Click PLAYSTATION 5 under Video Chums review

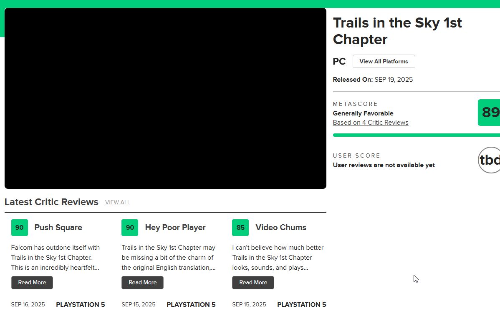pyautogui.click(x=302, y=305)
